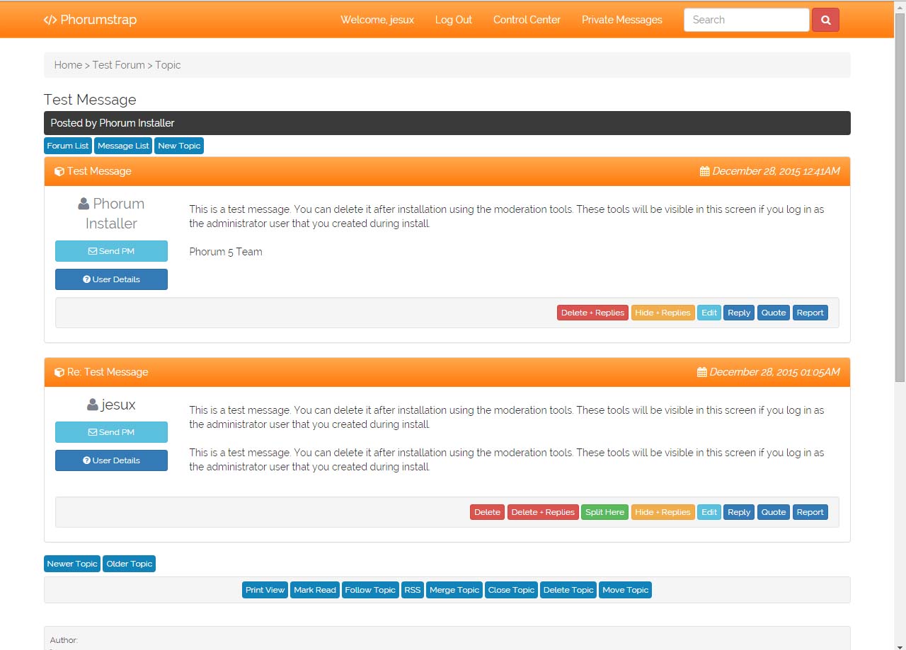Click the user icon beside Phorum Installer
Image resolution: width=906 pixels, height=650 pixels.
tap(84, 204)
